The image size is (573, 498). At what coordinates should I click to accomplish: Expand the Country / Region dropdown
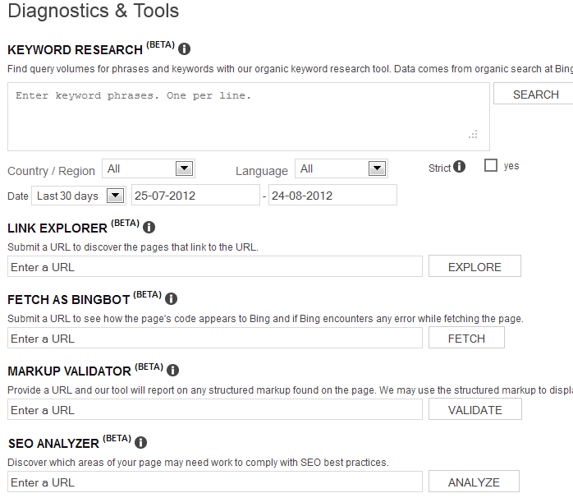coord(149,168)
